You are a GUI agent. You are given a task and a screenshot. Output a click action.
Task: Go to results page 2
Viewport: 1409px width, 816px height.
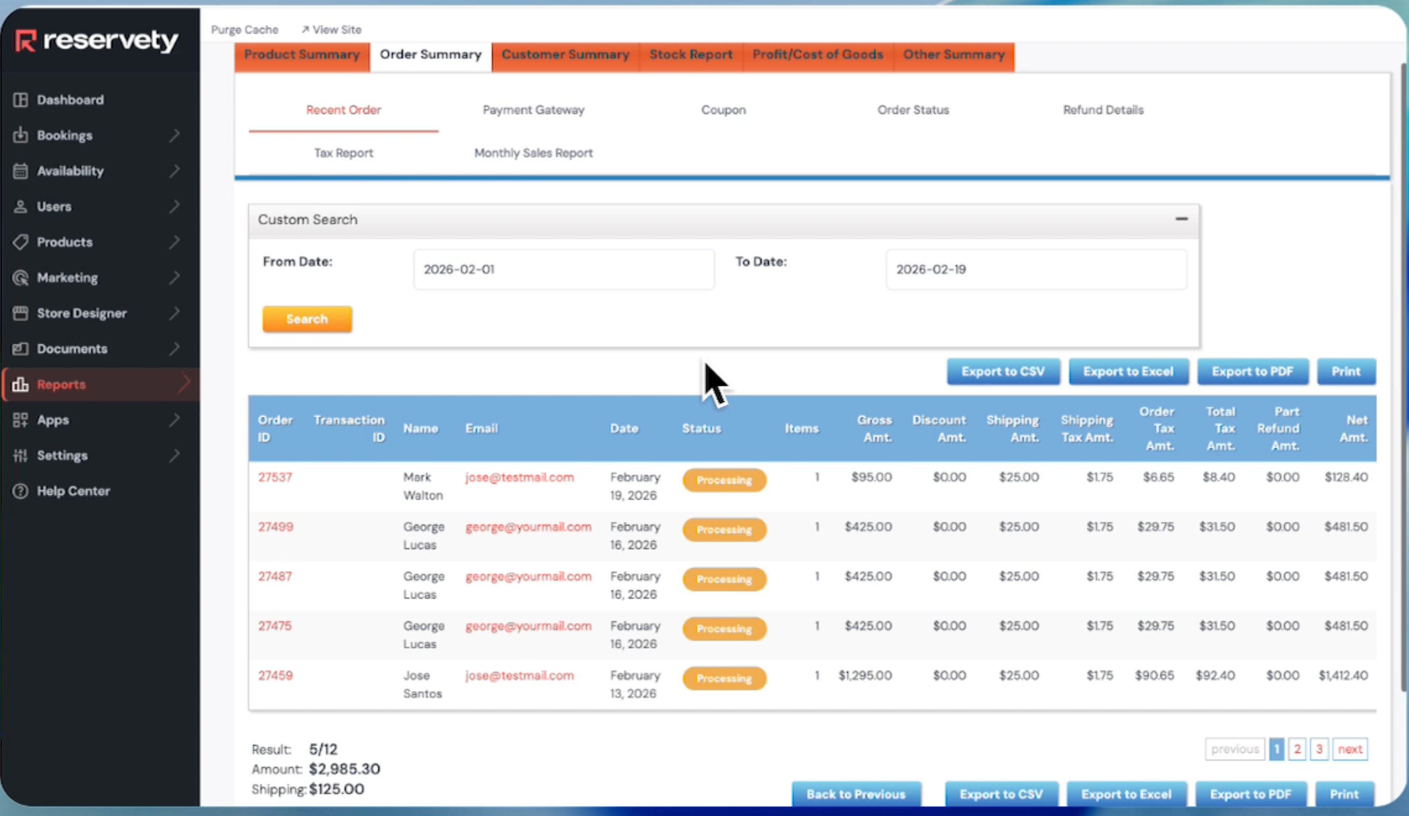tap(1297, 749)
